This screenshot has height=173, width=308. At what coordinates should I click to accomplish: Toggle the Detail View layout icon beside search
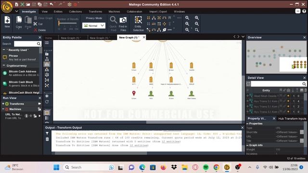click(x=248, y=84)
